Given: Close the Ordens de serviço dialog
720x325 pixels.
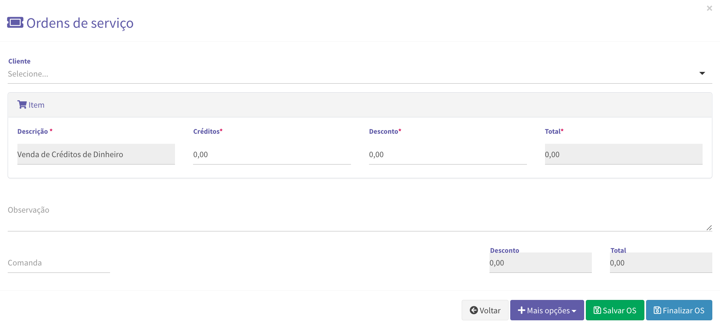Looking at the screenshot, I should [709, 8].
